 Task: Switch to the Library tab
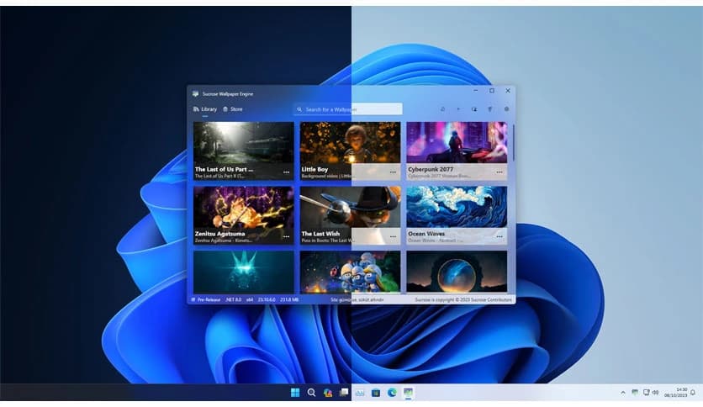tap(204, 109)
